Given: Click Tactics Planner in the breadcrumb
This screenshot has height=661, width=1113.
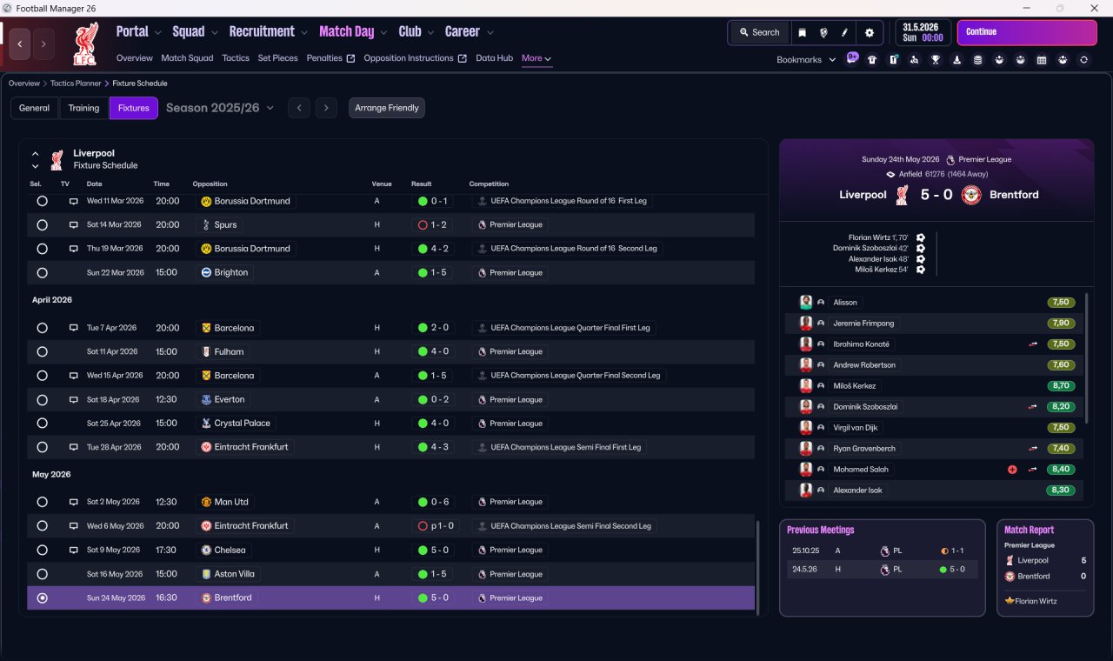Looking at the screenshot, I should point(76,83).
